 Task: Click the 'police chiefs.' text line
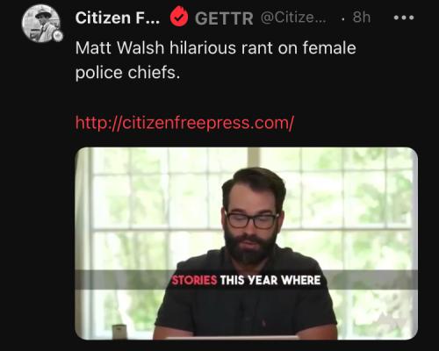coord(127,73)
